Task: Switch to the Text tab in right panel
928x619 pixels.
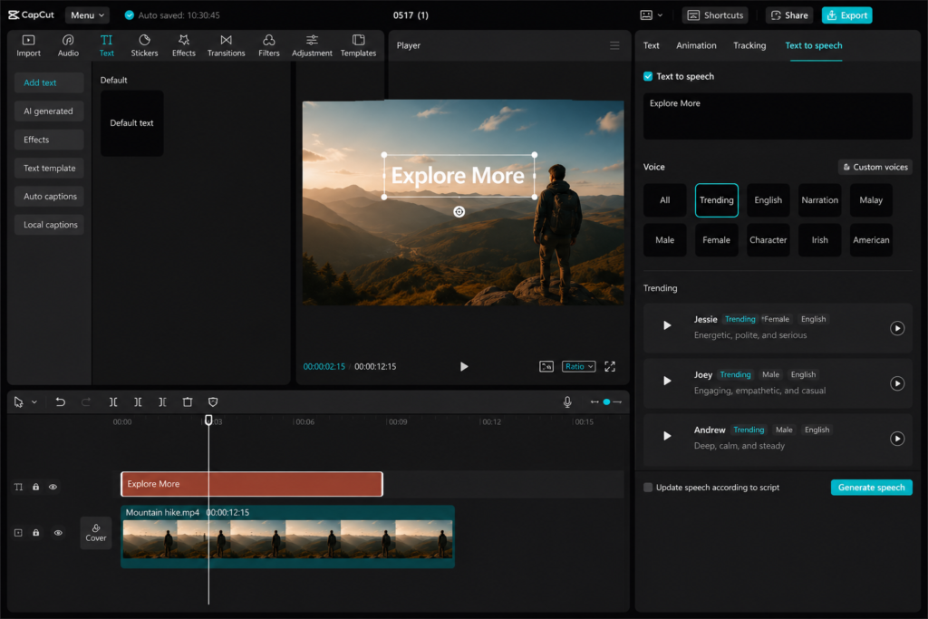Action: [651, 45]
